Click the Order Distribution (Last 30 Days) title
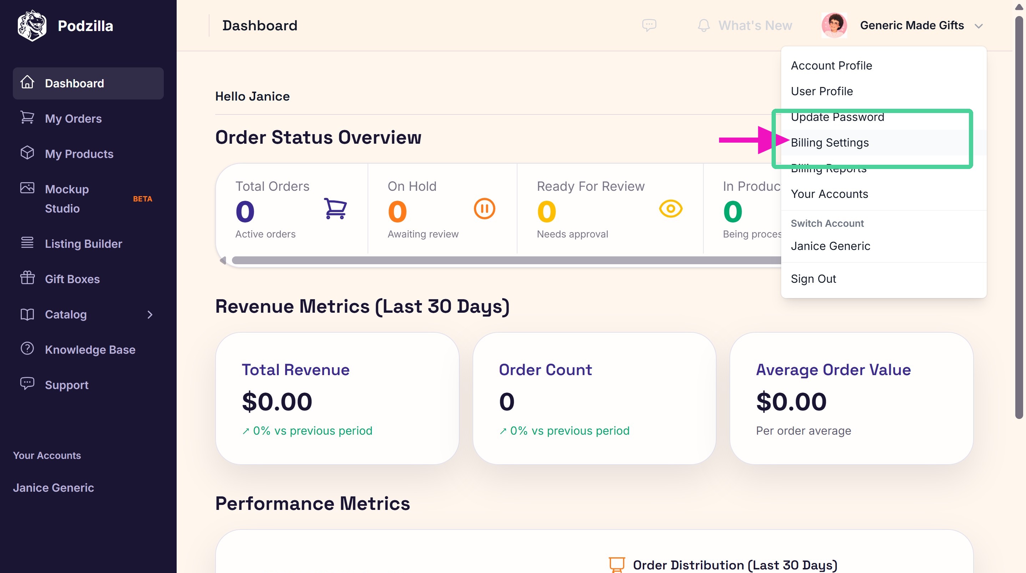1026x573 pixels. point(735,565)
